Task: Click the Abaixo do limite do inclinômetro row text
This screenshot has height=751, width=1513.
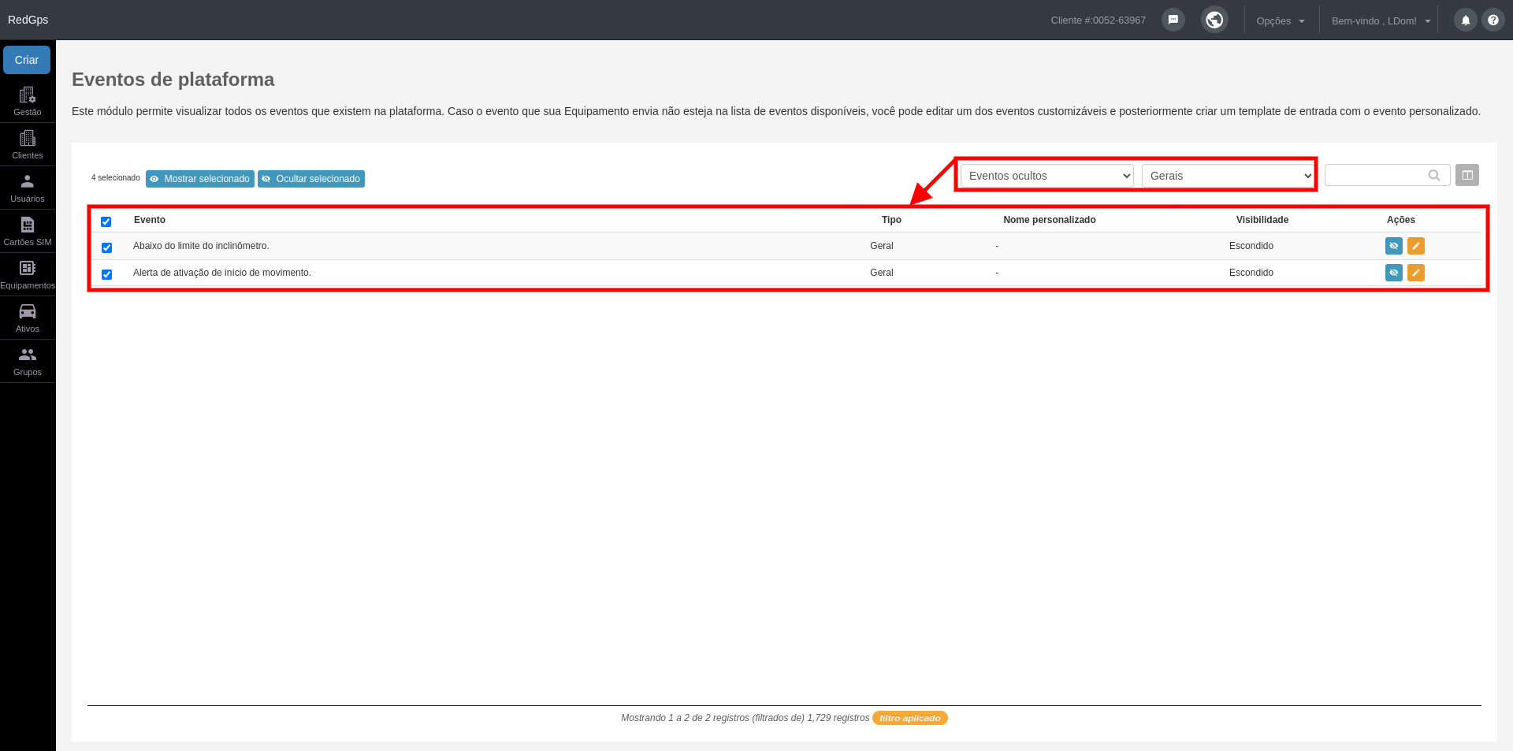Action: coord(201,246)
